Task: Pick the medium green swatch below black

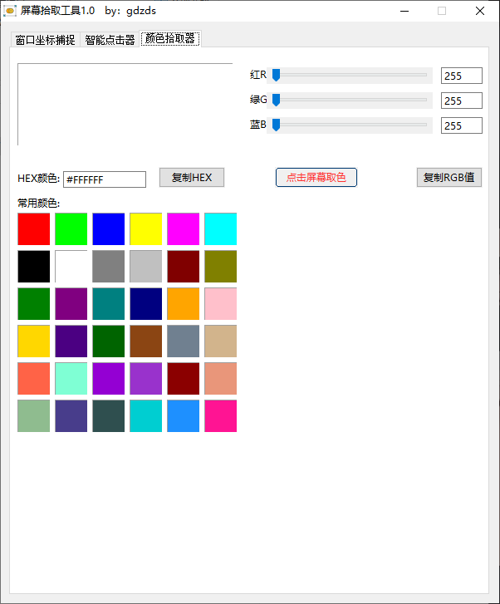Action: tap(34, 303)
